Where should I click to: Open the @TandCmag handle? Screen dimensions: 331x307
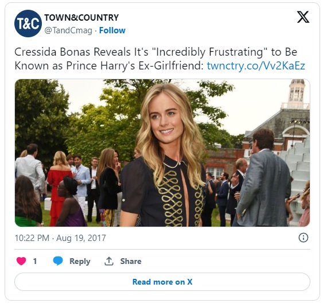pyautogui.click(x=68, y=30)
